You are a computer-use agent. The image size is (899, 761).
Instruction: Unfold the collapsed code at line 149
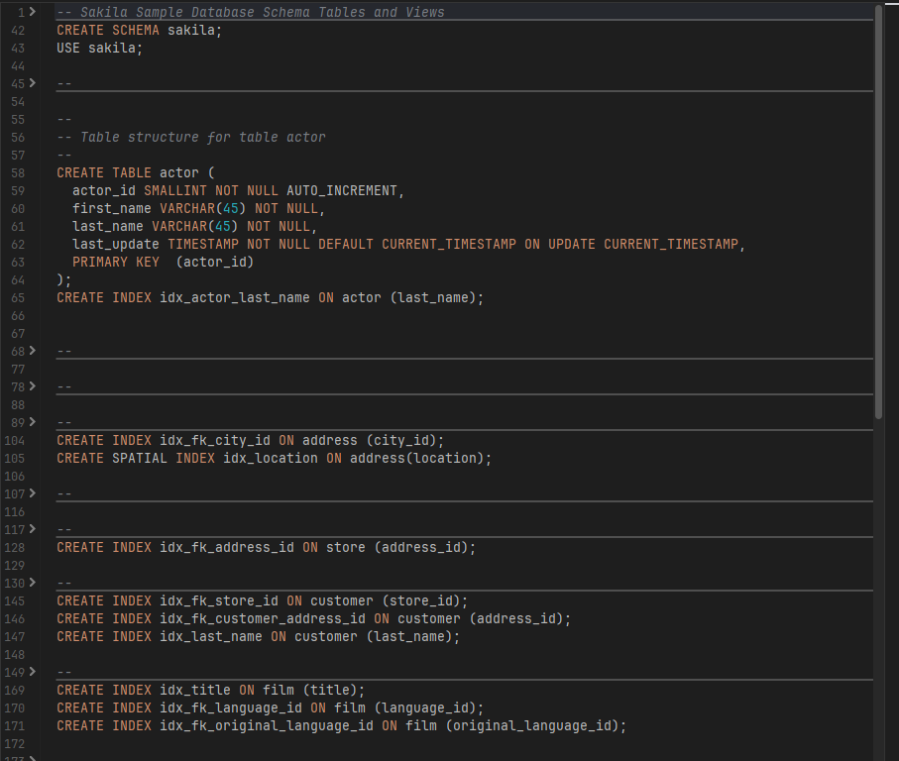pos(33,672)
